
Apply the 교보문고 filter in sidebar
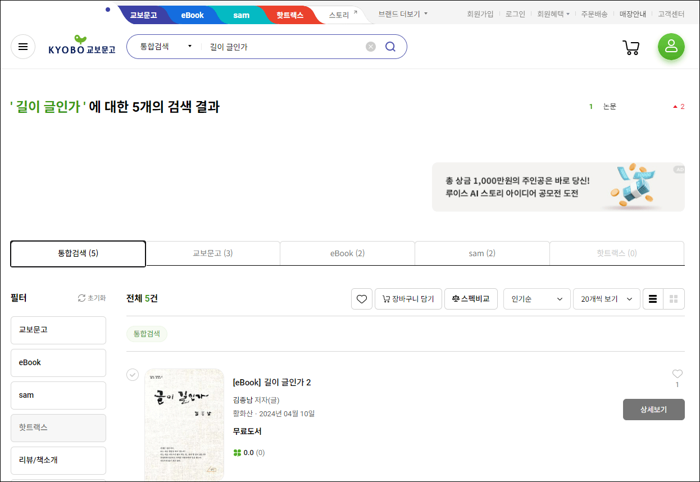(58, 330)
